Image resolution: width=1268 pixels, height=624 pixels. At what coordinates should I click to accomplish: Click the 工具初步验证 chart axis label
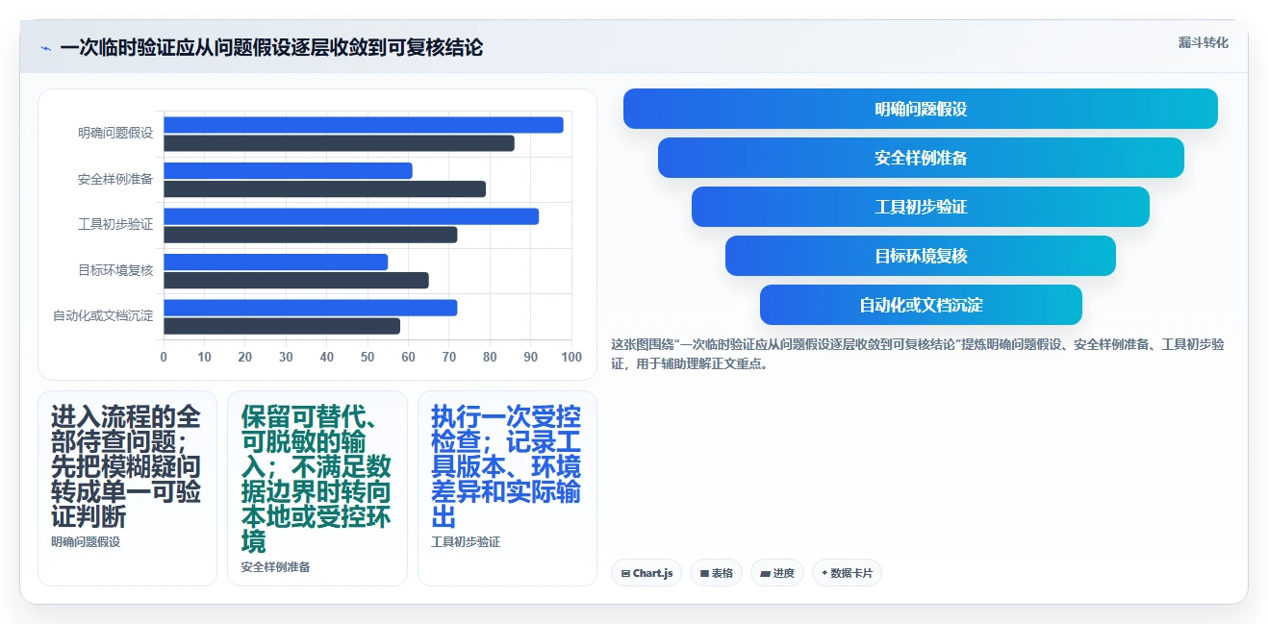pos(115,225)
